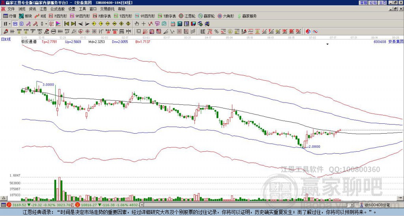
Task: Select the percent % retracement tool
Action: (x=217, y=32)
